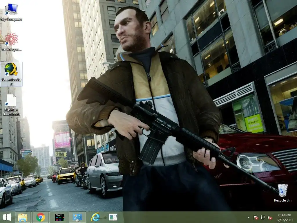This screenshot has height=223, width=297.
Task: Select the FlashGet downloads shortcut
Action: (x=11, y=105)
